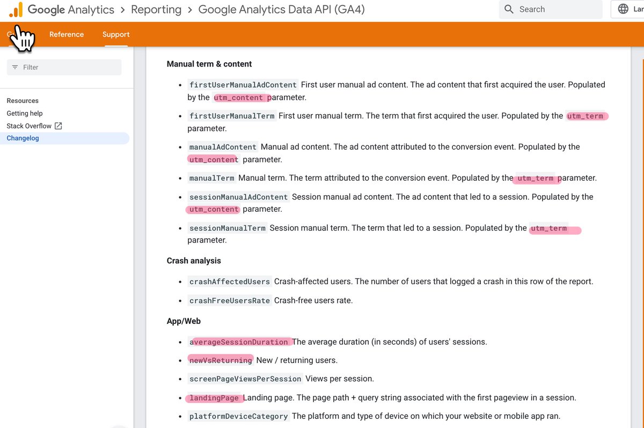Click the newVsReturning code term

coord(221,360)
